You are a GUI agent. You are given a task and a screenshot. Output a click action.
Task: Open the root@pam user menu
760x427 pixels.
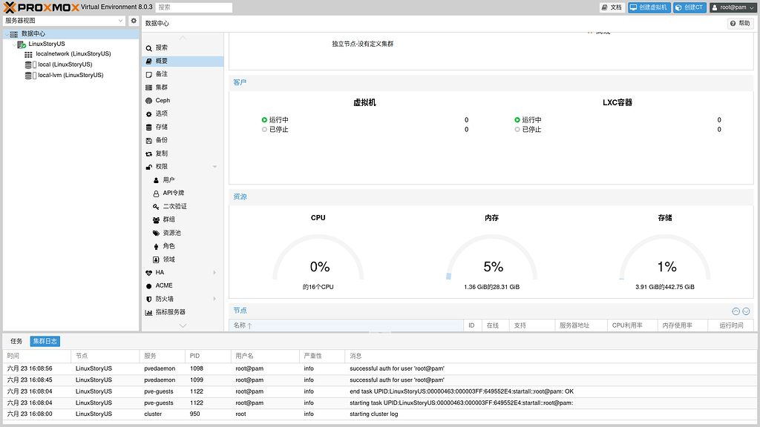[x=733, y=7]
